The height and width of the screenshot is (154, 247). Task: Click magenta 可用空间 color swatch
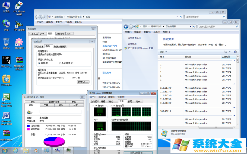28,129
